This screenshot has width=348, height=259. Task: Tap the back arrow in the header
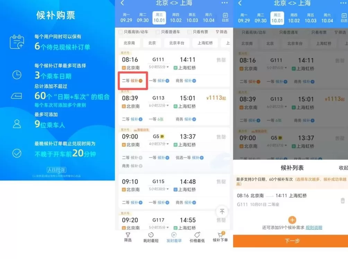[122, 3]
